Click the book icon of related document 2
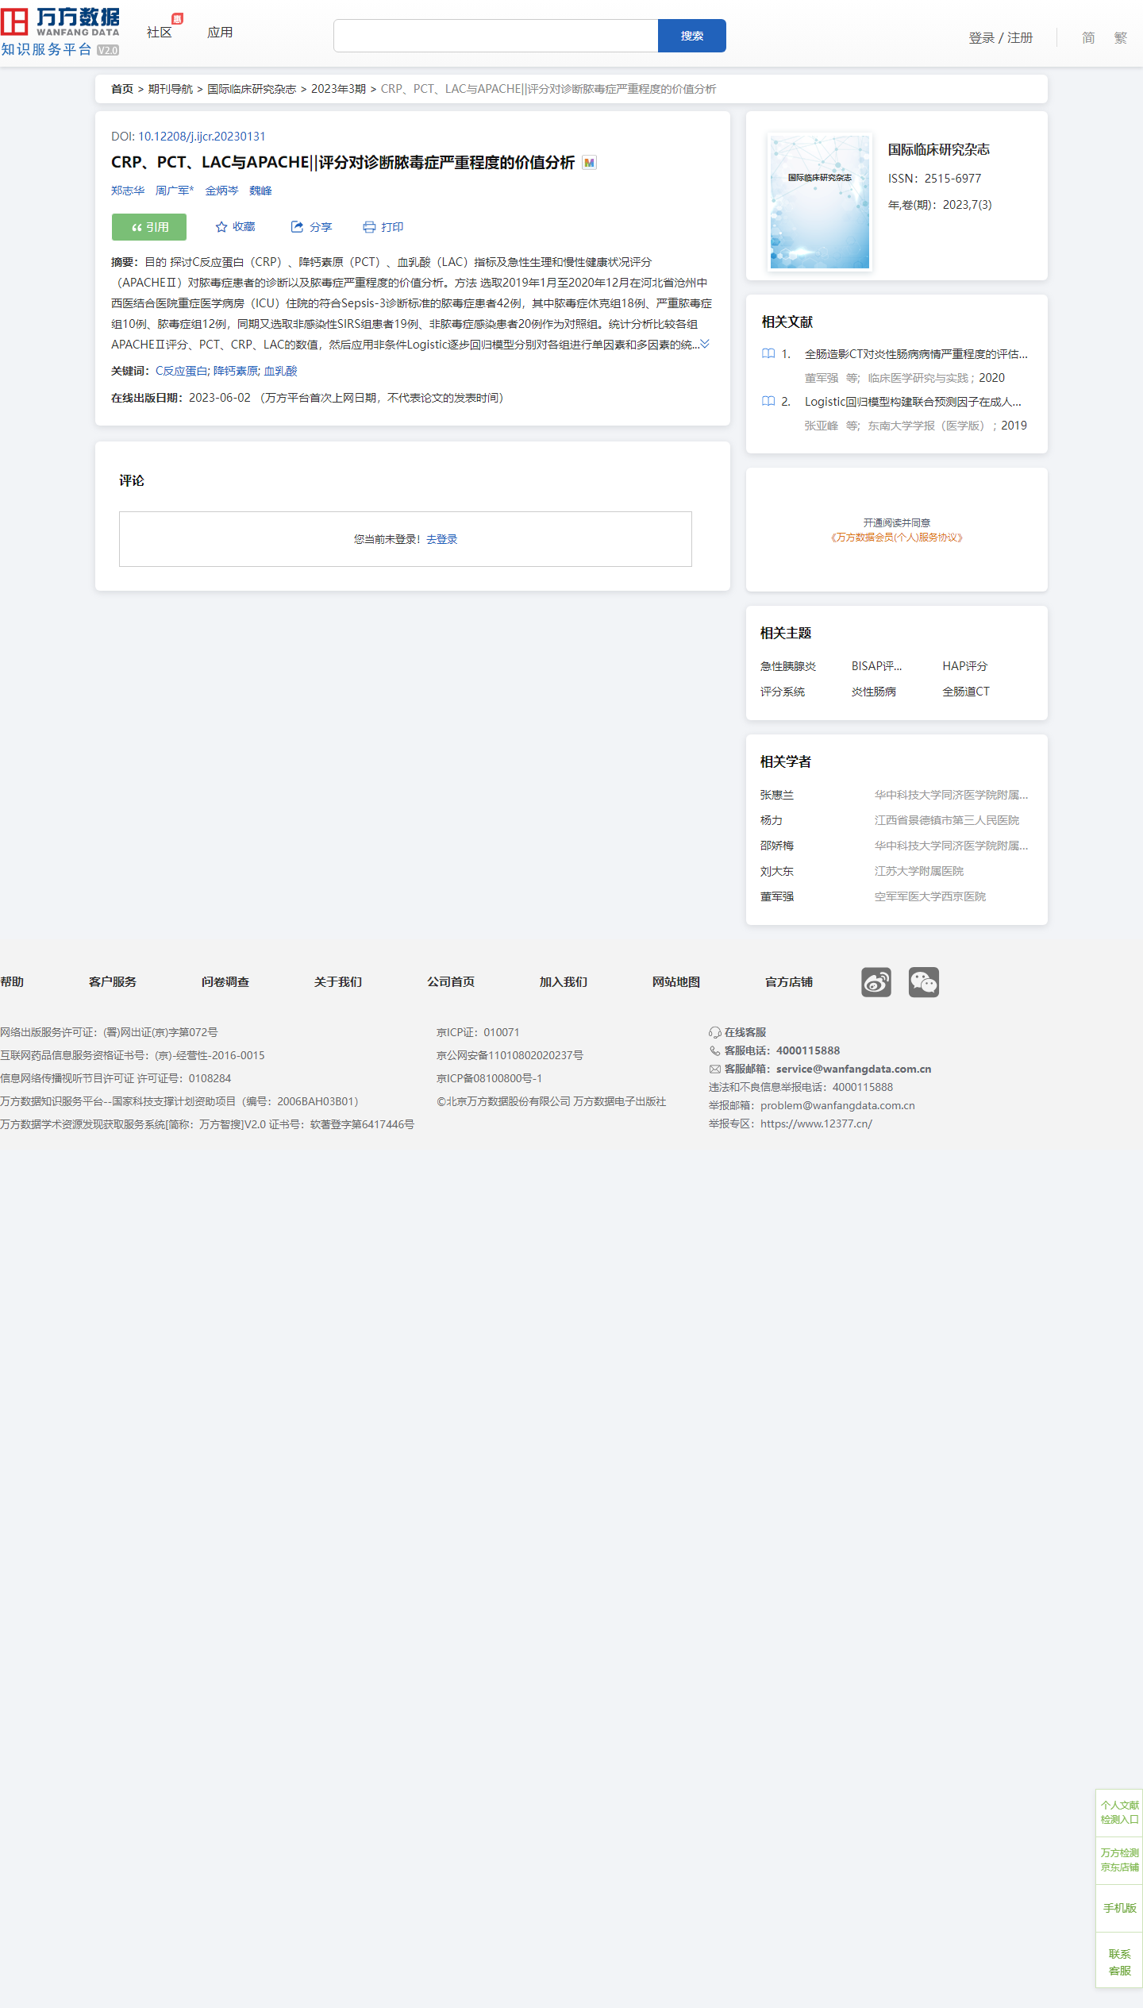Image resolution: width=1143 pixels, height=2008 pixels. 768,402
